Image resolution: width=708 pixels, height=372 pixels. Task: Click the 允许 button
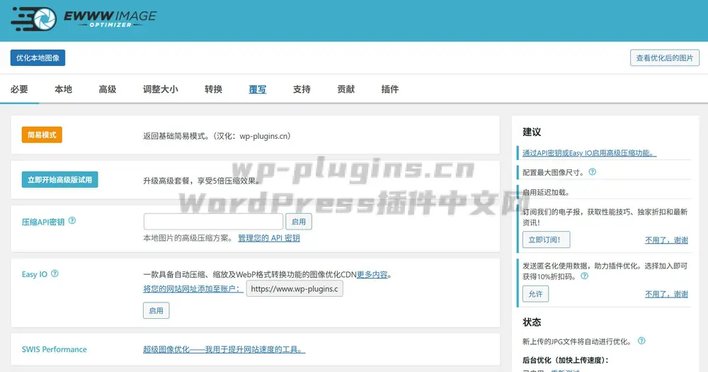tap(535, 294)
